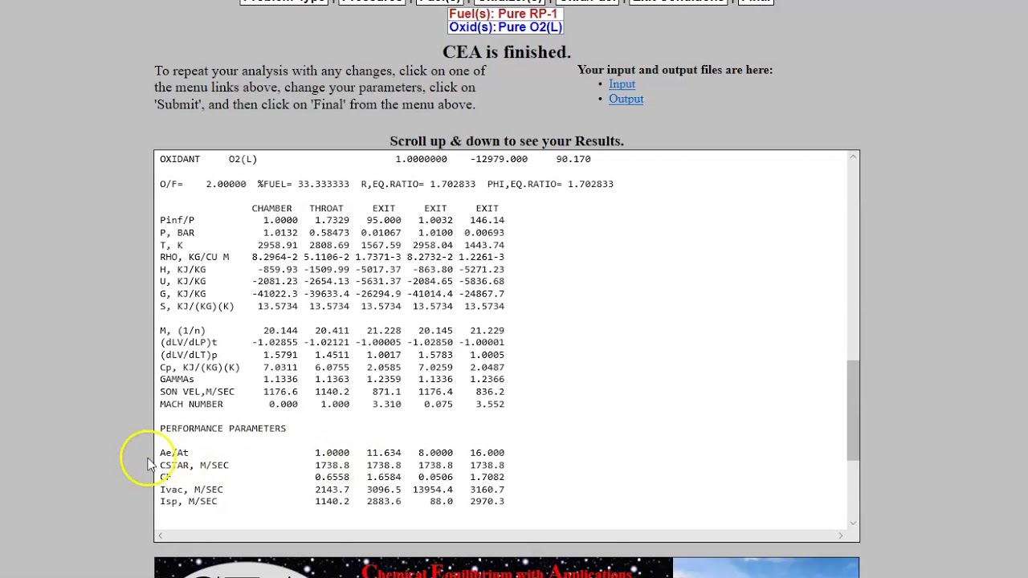
Task: Click the area ratio value '16.000'
Action: 487,453
